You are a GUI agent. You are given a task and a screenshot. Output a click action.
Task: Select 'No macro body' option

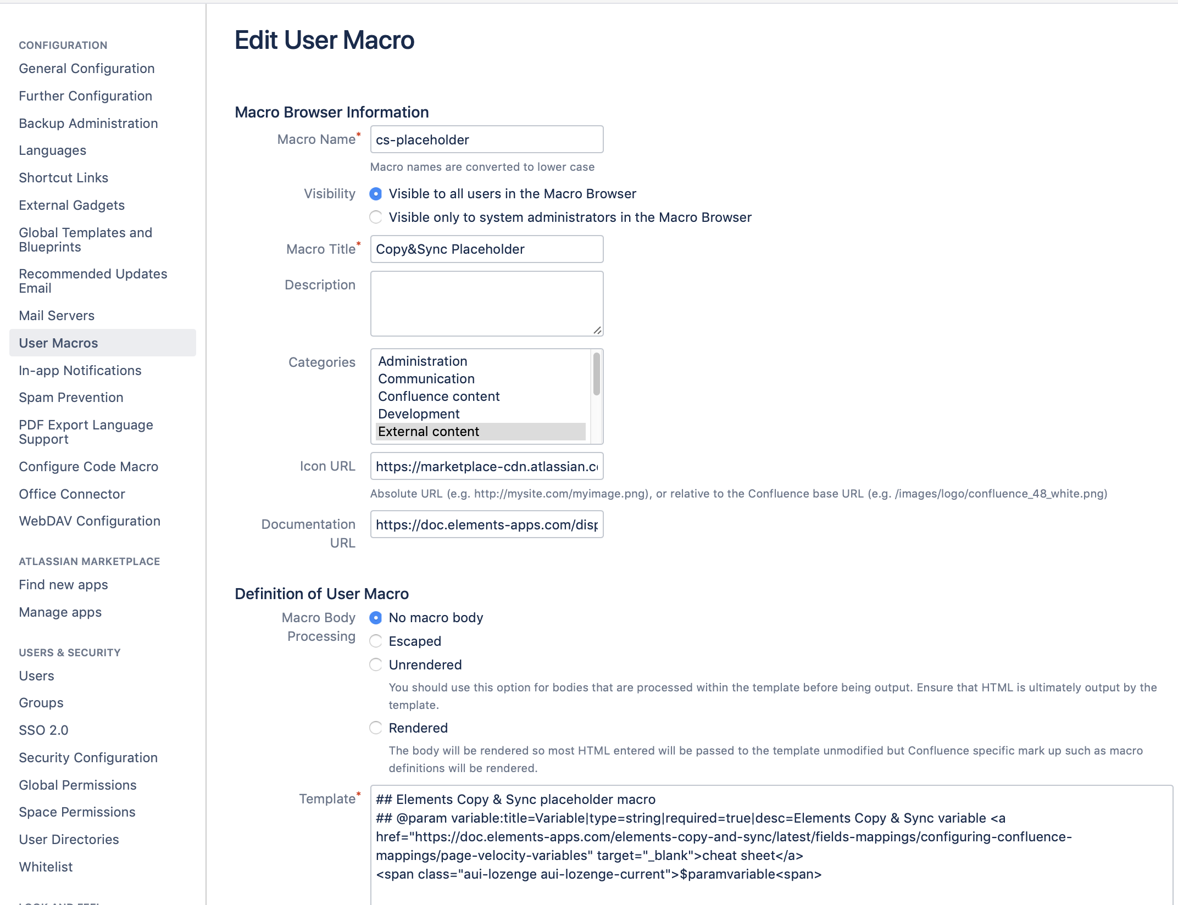pos(376,618)
